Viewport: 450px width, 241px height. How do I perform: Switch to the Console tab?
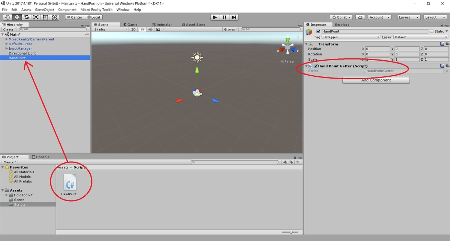coord(40,157)
